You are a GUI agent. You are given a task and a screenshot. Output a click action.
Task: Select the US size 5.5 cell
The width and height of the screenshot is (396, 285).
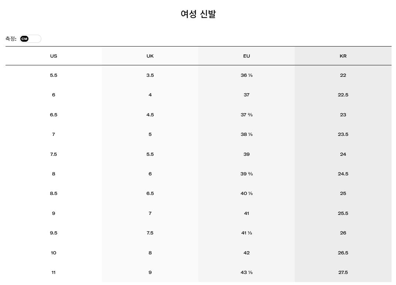click(x=54, y=75)
